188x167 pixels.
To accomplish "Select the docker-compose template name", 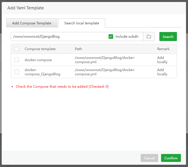I will pos(38,60).
